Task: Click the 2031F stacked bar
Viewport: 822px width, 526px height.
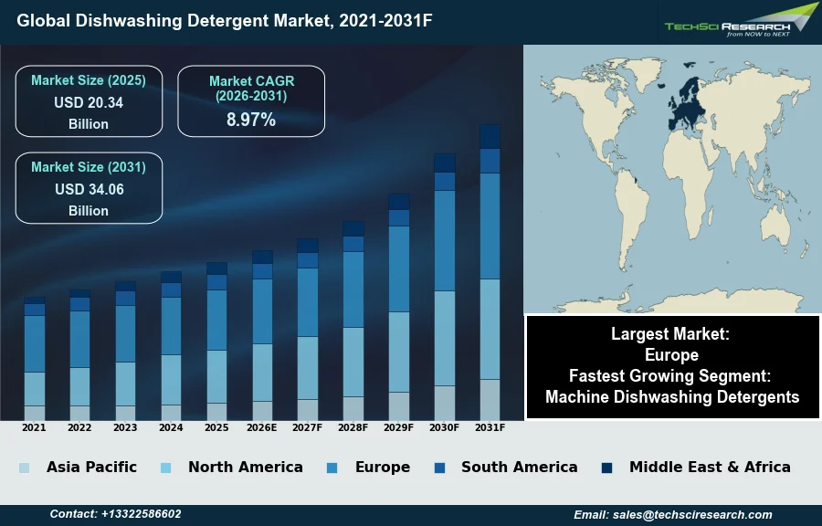Action: click(490, 272)
